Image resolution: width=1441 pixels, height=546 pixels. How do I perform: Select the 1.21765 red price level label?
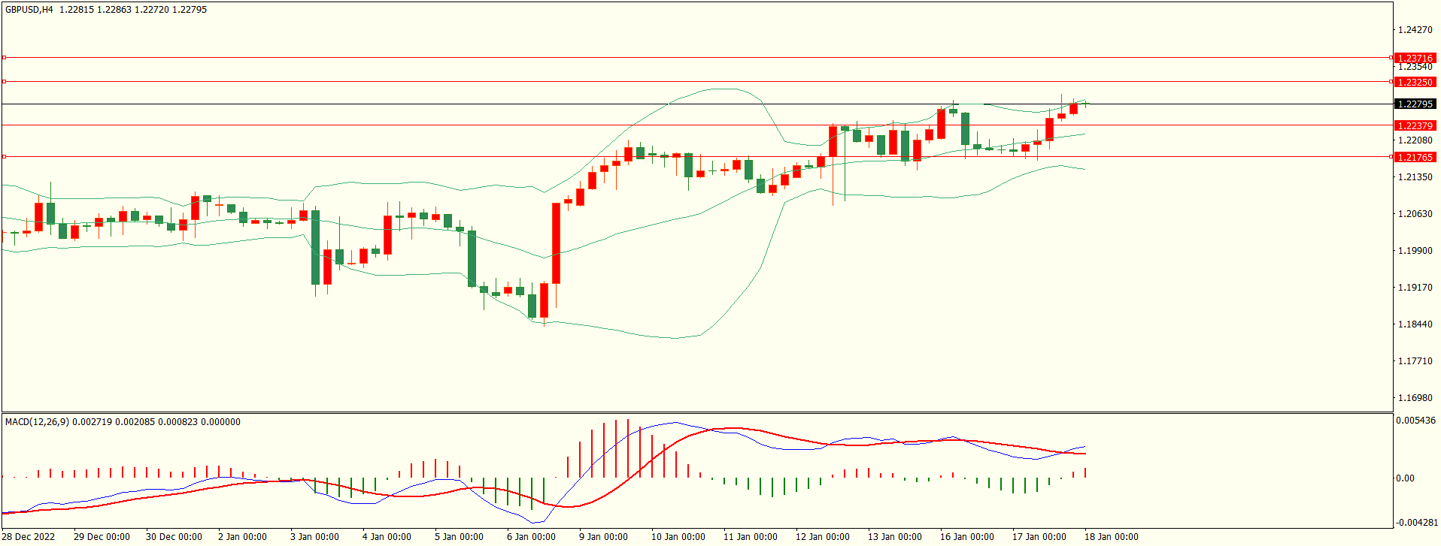pos(1415,157)
